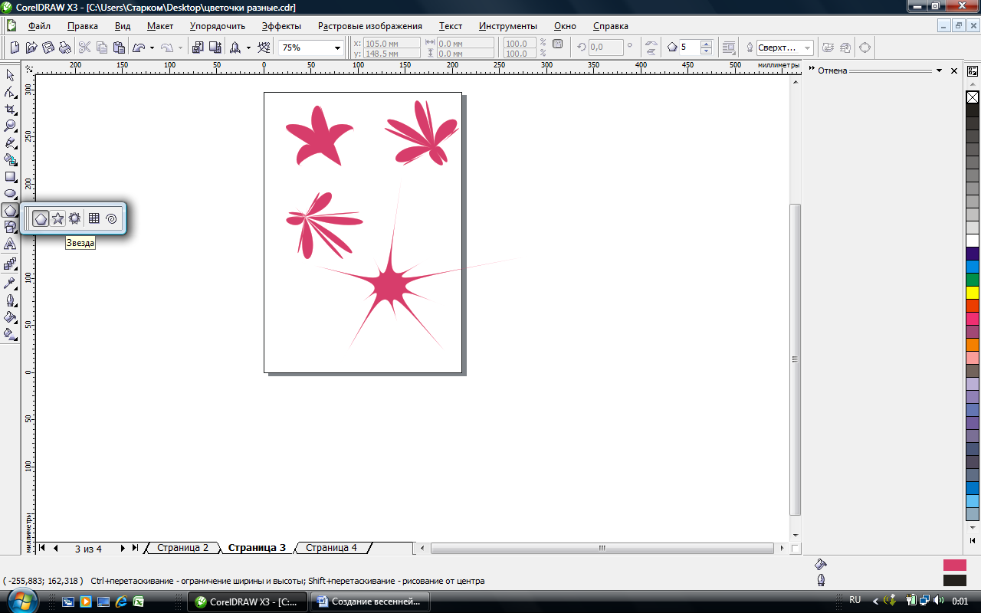
Task: Open the Правка menu
Action: (x=82, y=26)
